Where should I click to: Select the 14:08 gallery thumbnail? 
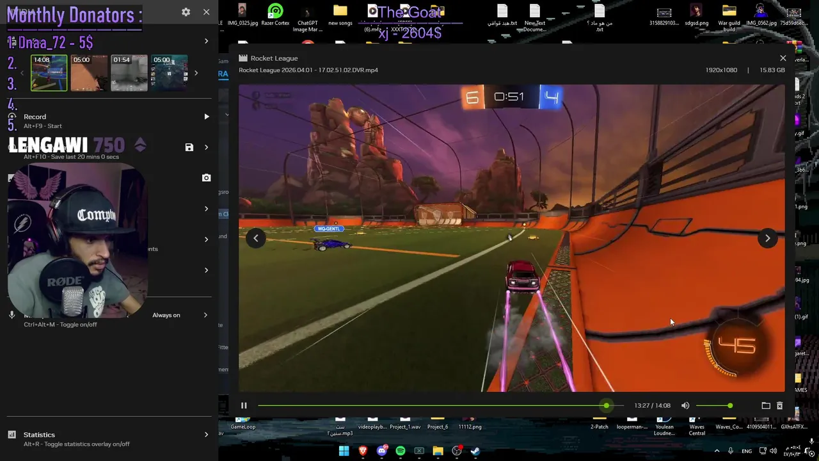click(x=49, y=73)
